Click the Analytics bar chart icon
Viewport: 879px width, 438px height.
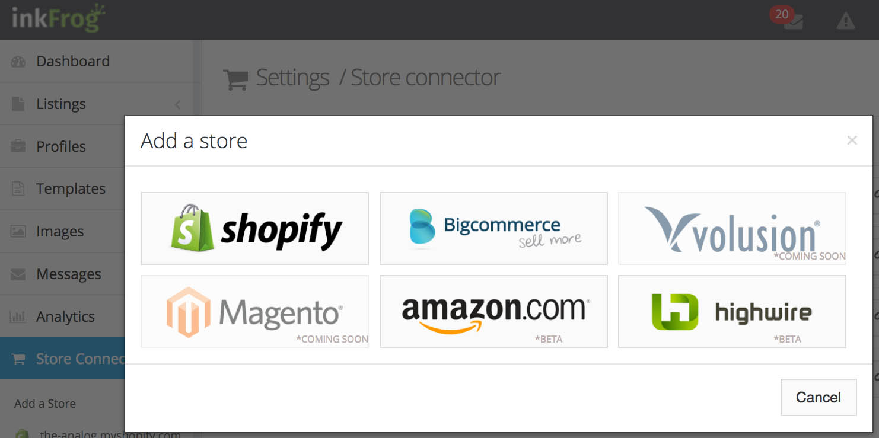tap(18, 316)
